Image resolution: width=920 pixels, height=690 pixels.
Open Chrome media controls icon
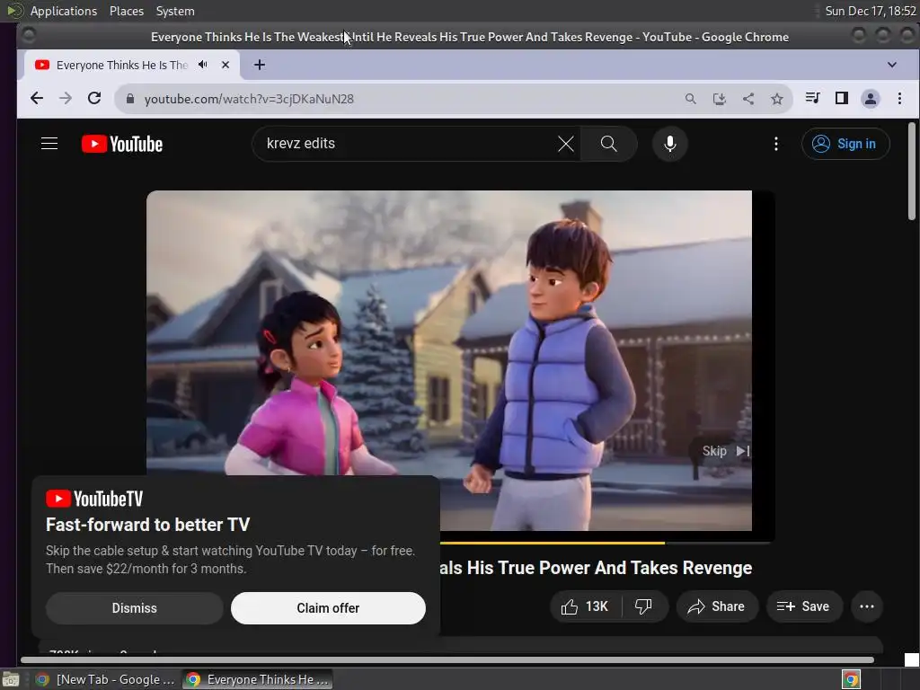tap(812, 98)
